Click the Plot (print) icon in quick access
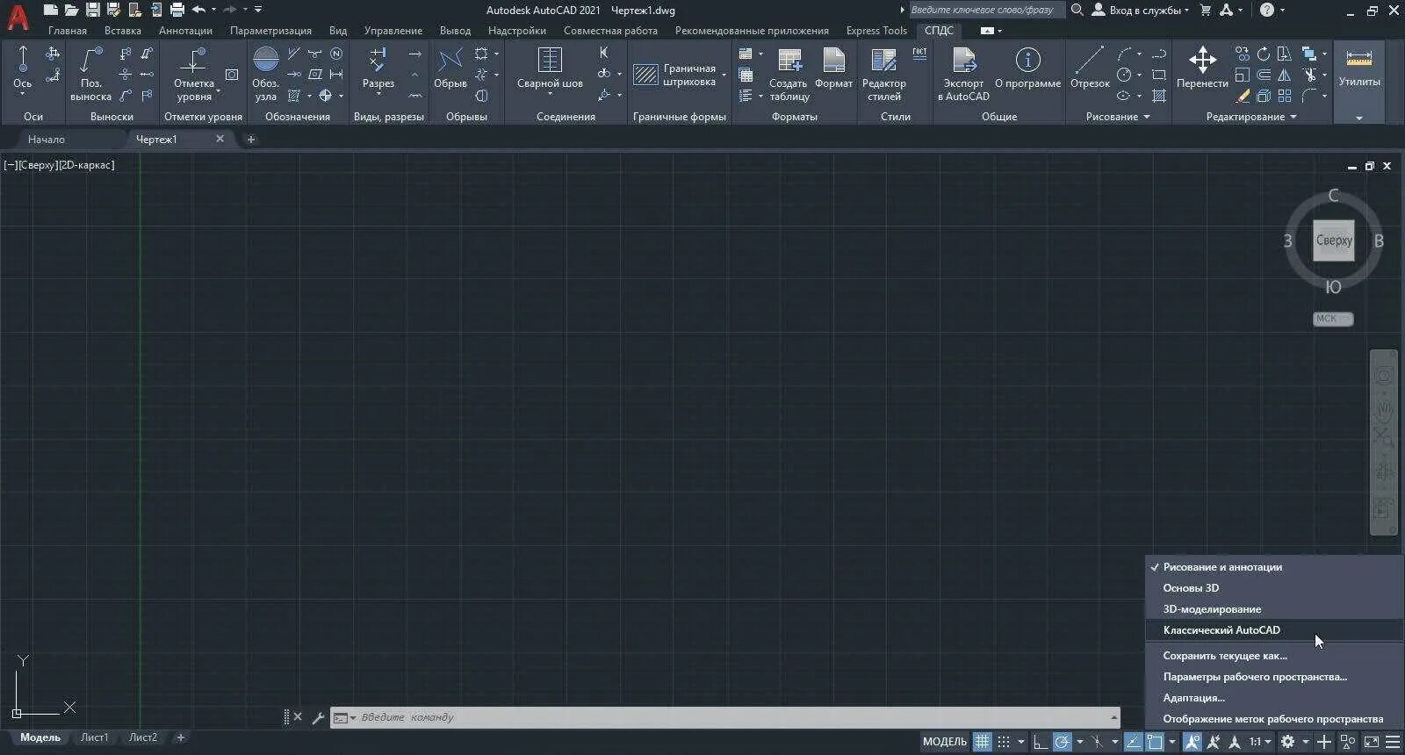 177,10
